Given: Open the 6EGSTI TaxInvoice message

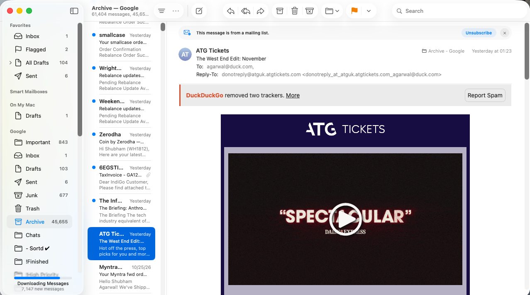Looking at the screenshot, I should (x=121, y=177).
